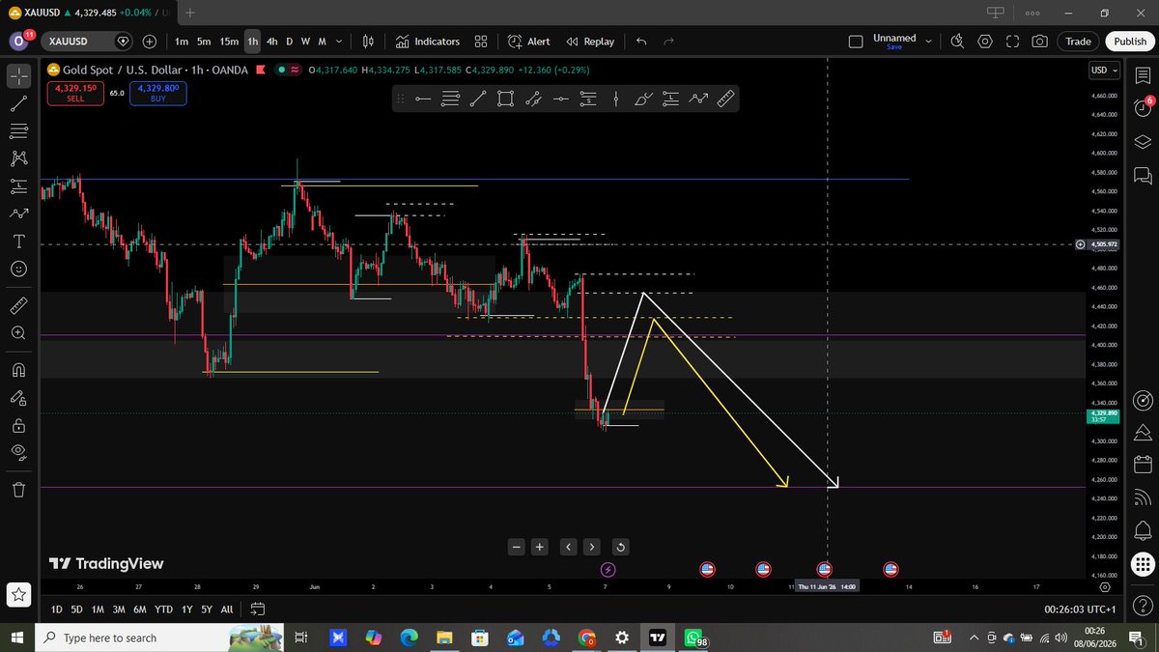
Task: Pick the vertical line in floating toolbar
Action: [615, 98]
